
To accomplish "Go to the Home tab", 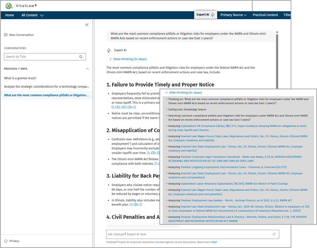I will 10,15.
